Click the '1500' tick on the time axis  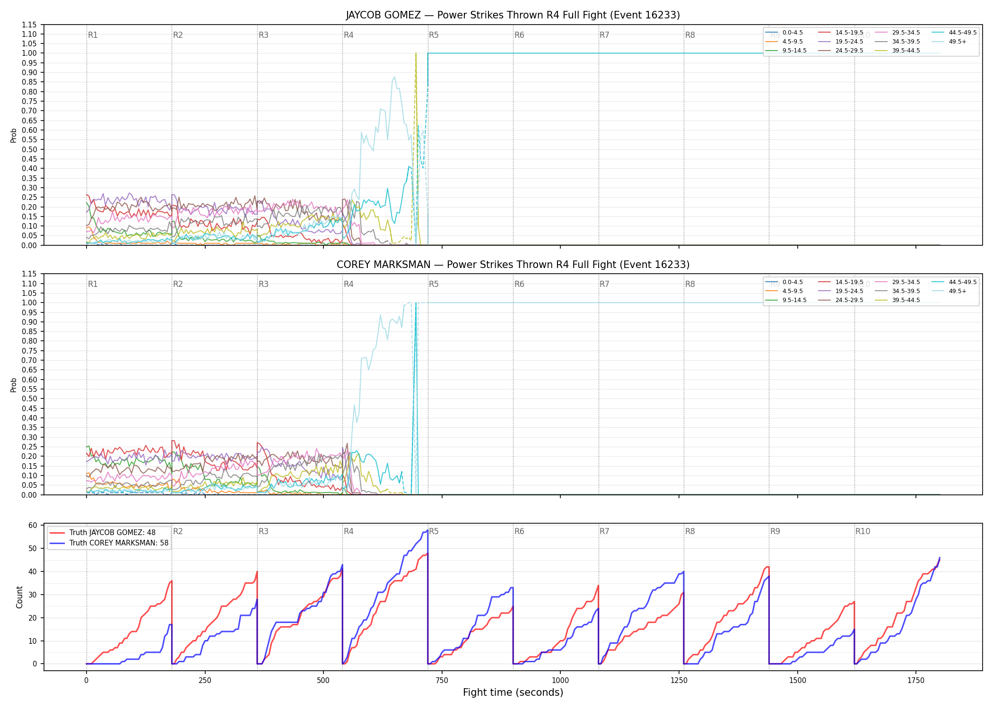coord(798,680)
